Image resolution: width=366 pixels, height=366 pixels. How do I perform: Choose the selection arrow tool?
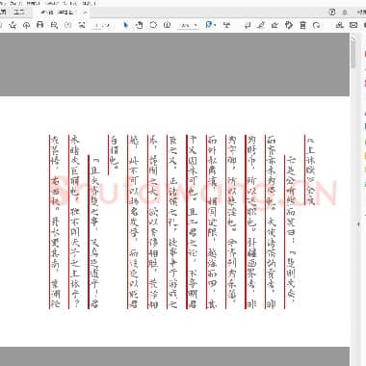[125, 25]
